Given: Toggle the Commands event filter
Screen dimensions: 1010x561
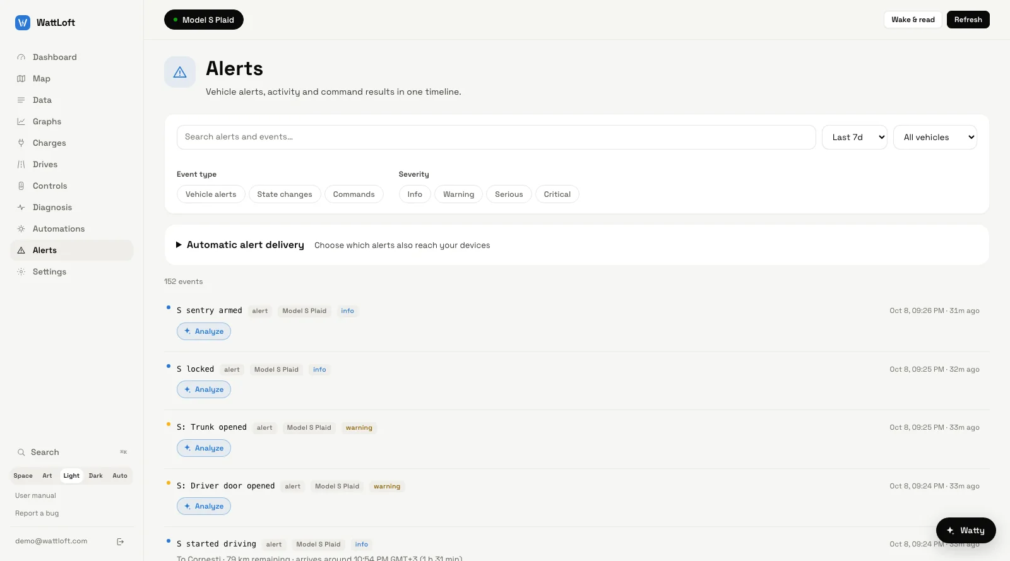Looking at the screenshot, I should pos(353,194).
